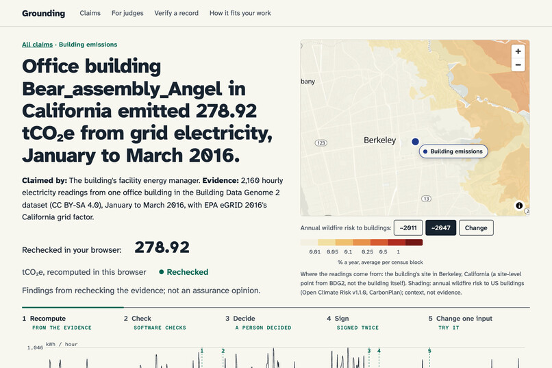Click the Building emissions map label
Viewport: 552px width, 368px height.
453,151
